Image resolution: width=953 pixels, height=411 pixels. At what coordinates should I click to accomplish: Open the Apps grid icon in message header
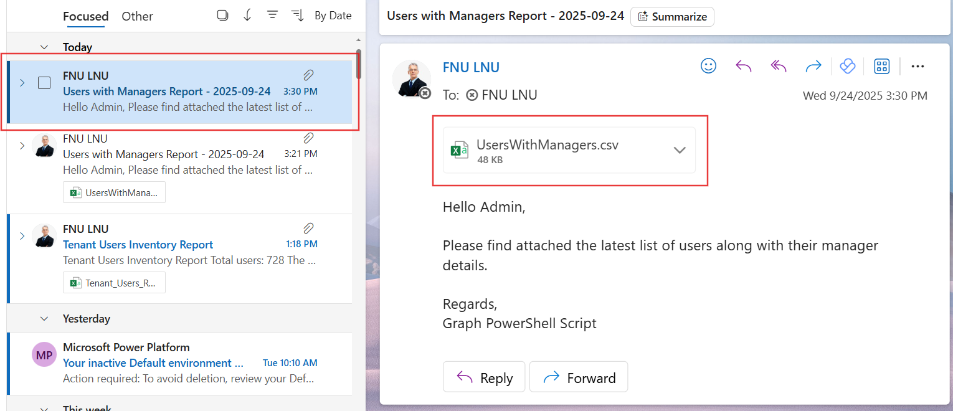882,66
